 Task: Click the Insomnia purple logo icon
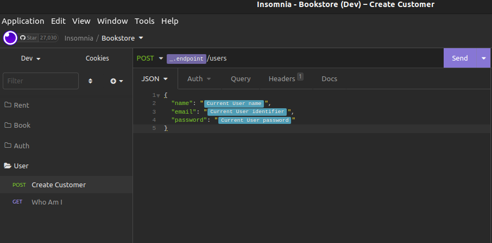pos(10,38)
